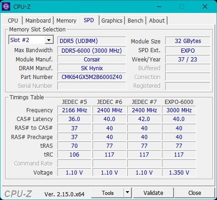Click the Command Rate row label

click(33, 163)
